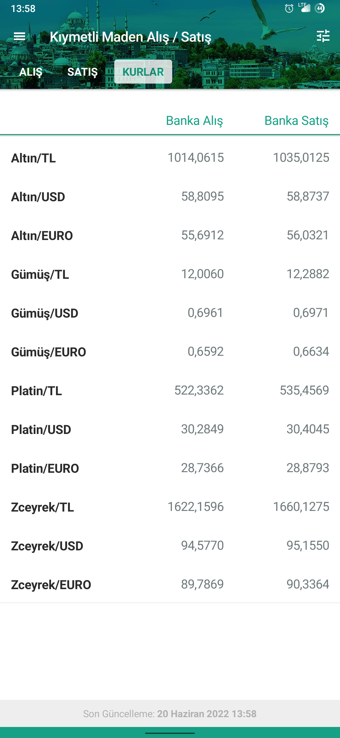This screenshot has width=340, height=738.
Task: Select the Platin/TL rate row
Action: (x=170, y=390)
